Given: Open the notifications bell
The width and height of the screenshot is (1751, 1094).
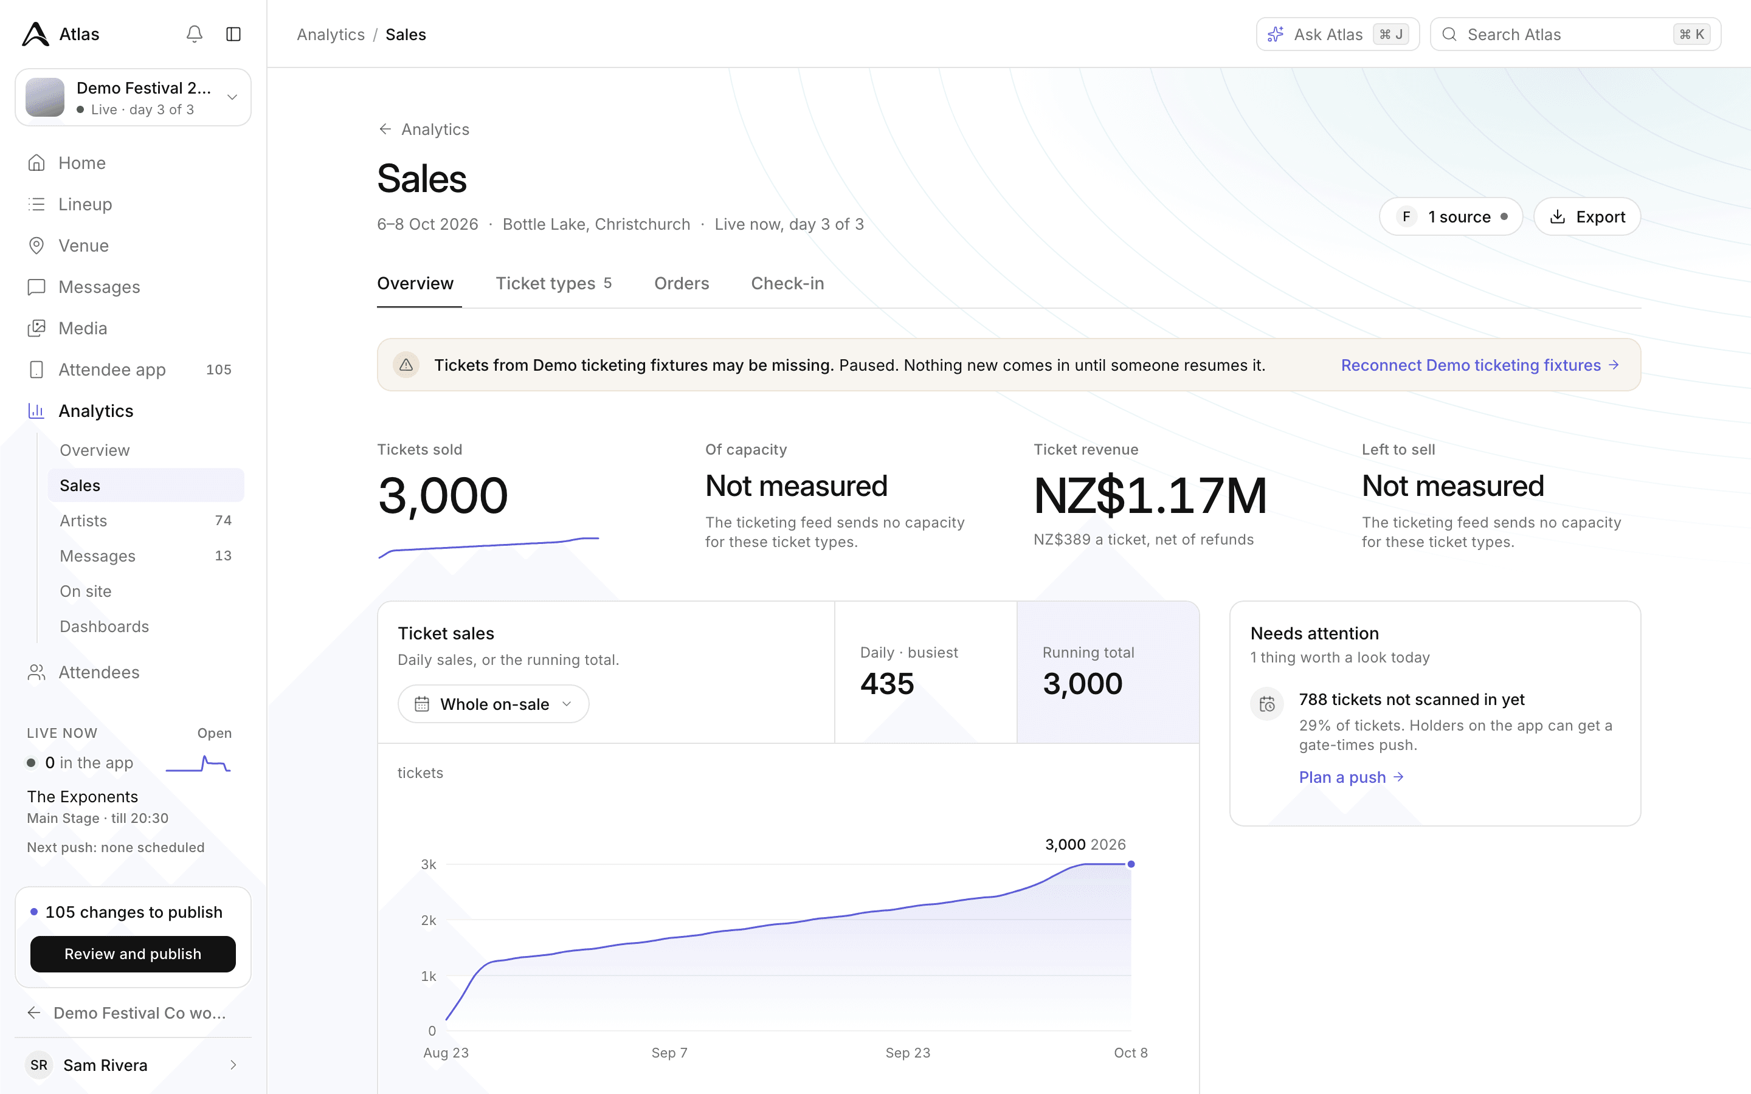Looking at the screenshot, I should tap(194, 34).
